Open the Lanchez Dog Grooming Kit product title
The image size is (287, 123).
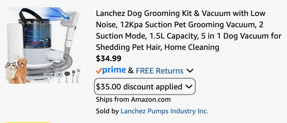tap(188, 30)
